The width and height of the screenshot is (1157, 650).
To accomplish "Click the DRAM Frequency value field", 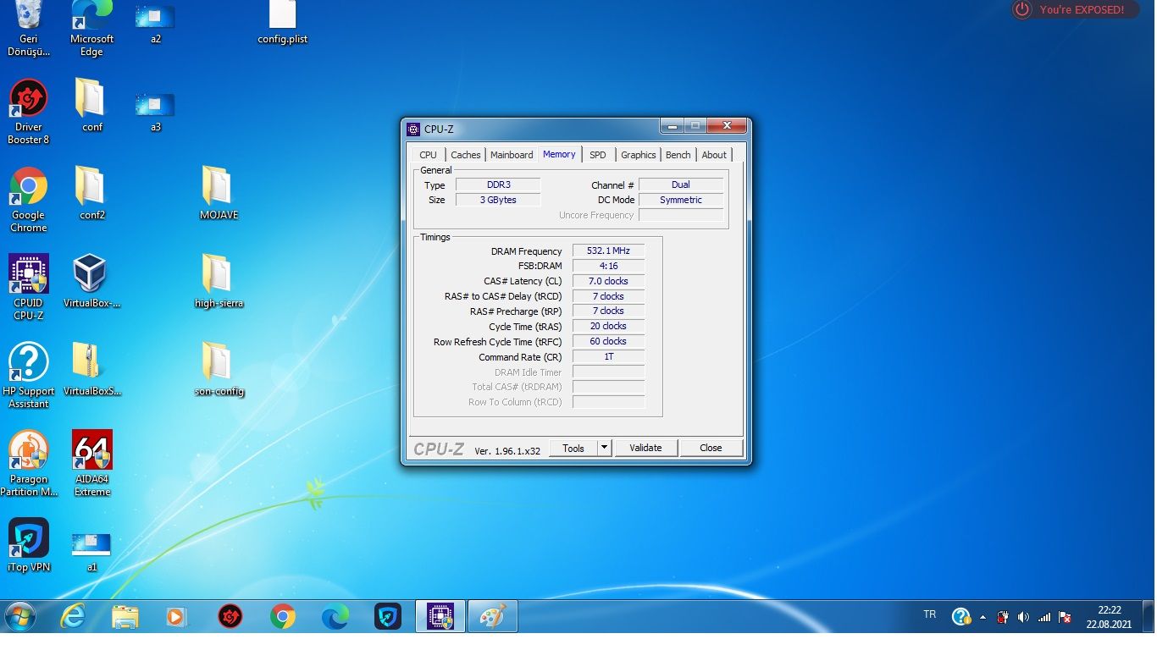I will click(x=608, y=251).
